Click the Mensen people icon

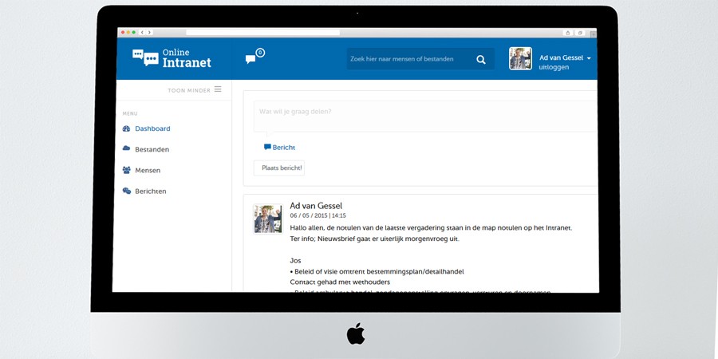[x=126, y=171]
